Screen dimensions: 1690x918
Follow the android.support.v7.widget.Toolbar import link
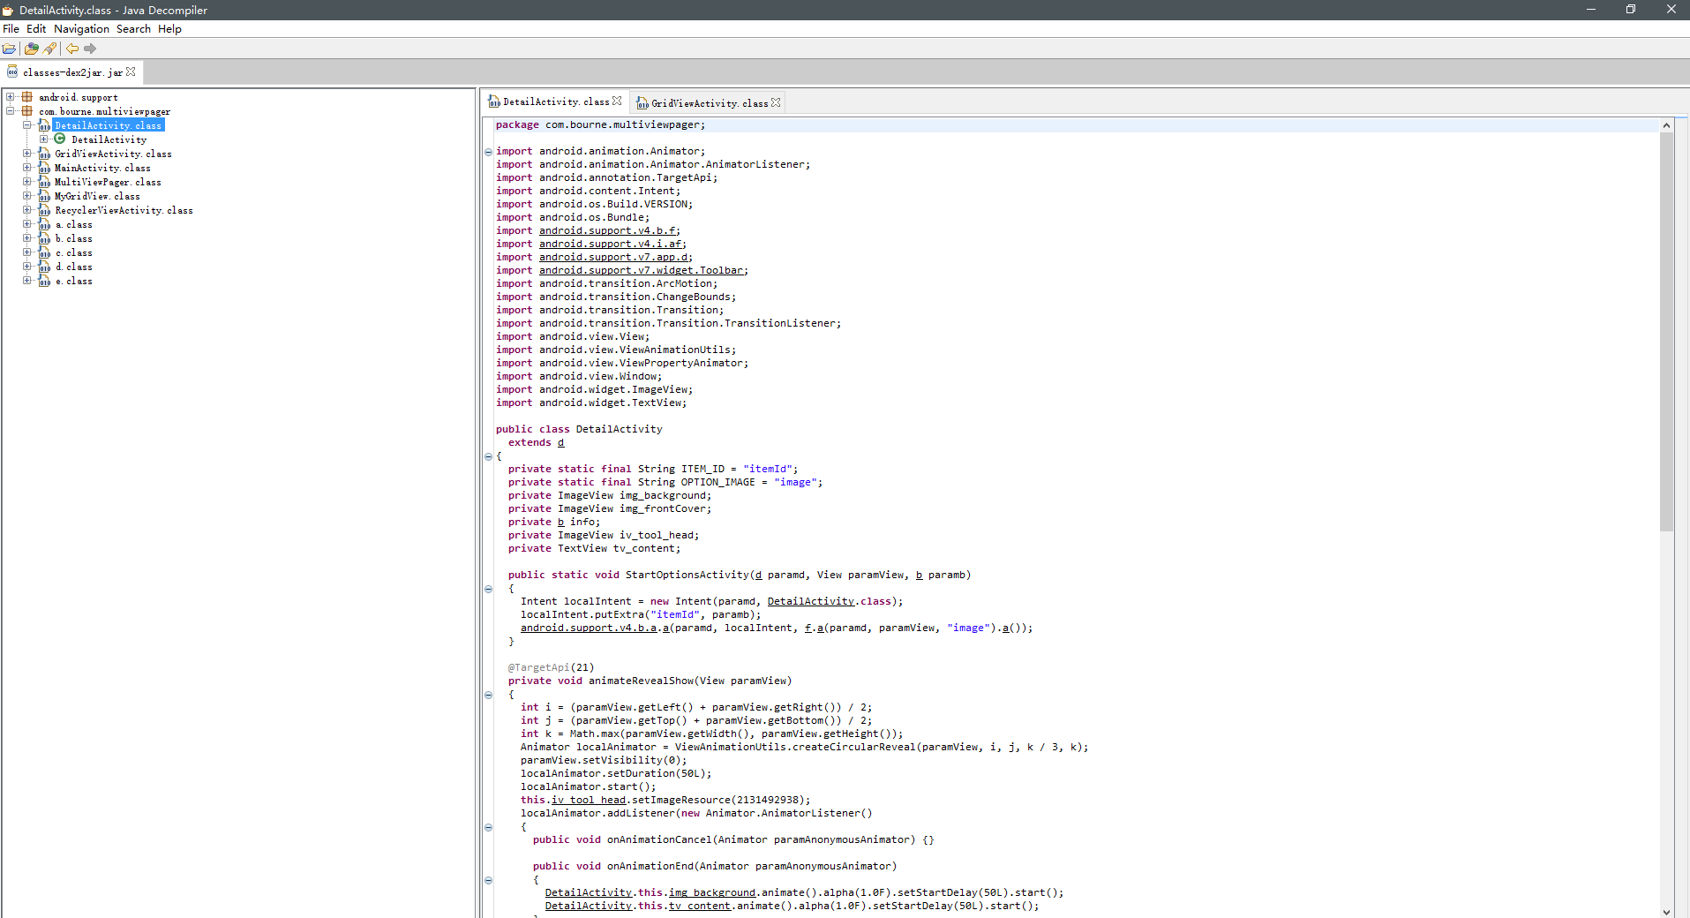click(642, 270)
